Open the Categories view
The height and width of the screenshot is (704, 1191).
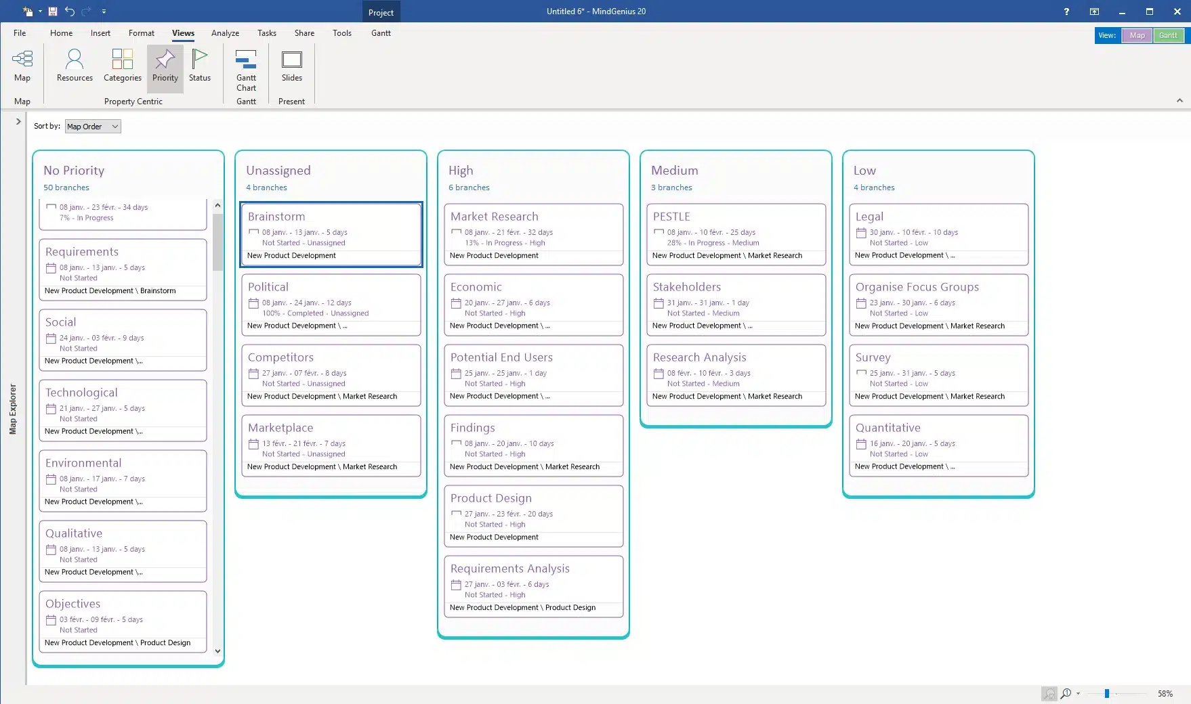[123, 66]
